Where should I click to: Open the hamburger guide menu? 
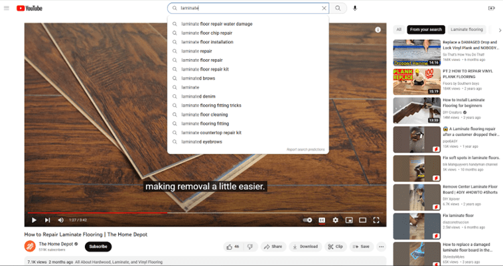(7, 8)
